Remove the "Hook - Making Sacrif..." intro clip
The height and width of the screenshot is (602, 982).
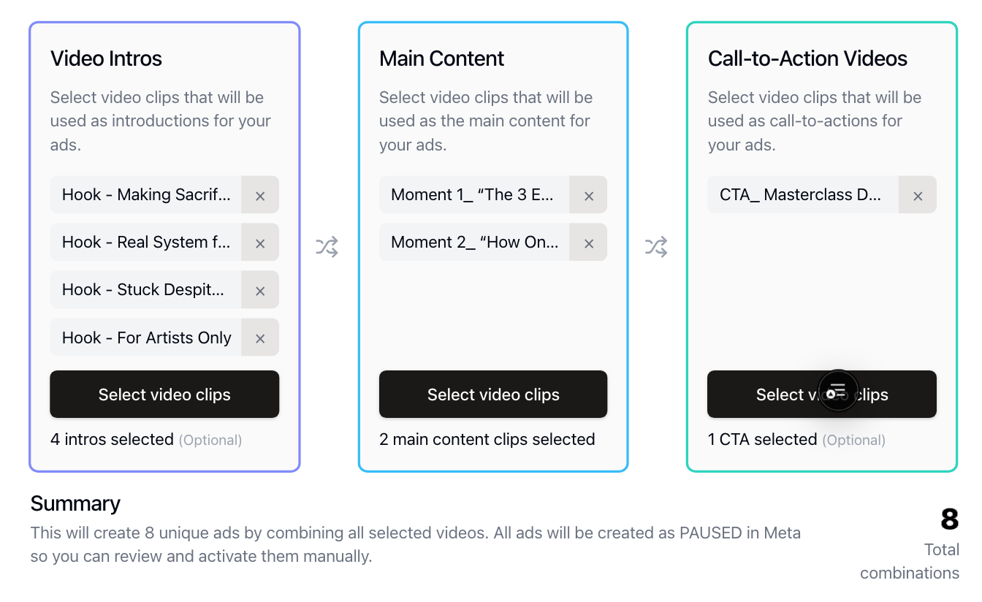tap(260, 194)
